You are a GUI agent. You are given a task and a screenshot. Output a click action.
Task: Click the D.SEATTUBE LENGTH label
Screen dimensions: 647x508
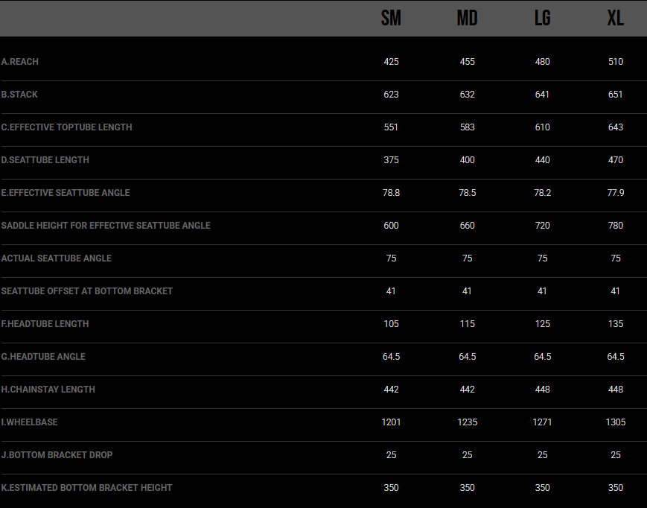(x=45, y=160)
